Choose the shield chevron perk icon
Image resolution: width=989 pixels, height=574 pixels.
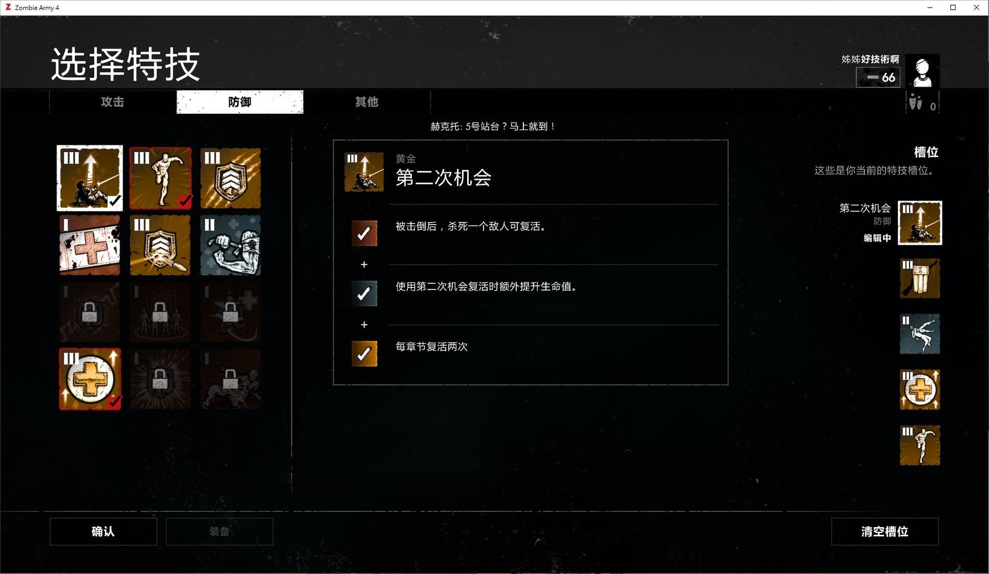pos(230,178)
